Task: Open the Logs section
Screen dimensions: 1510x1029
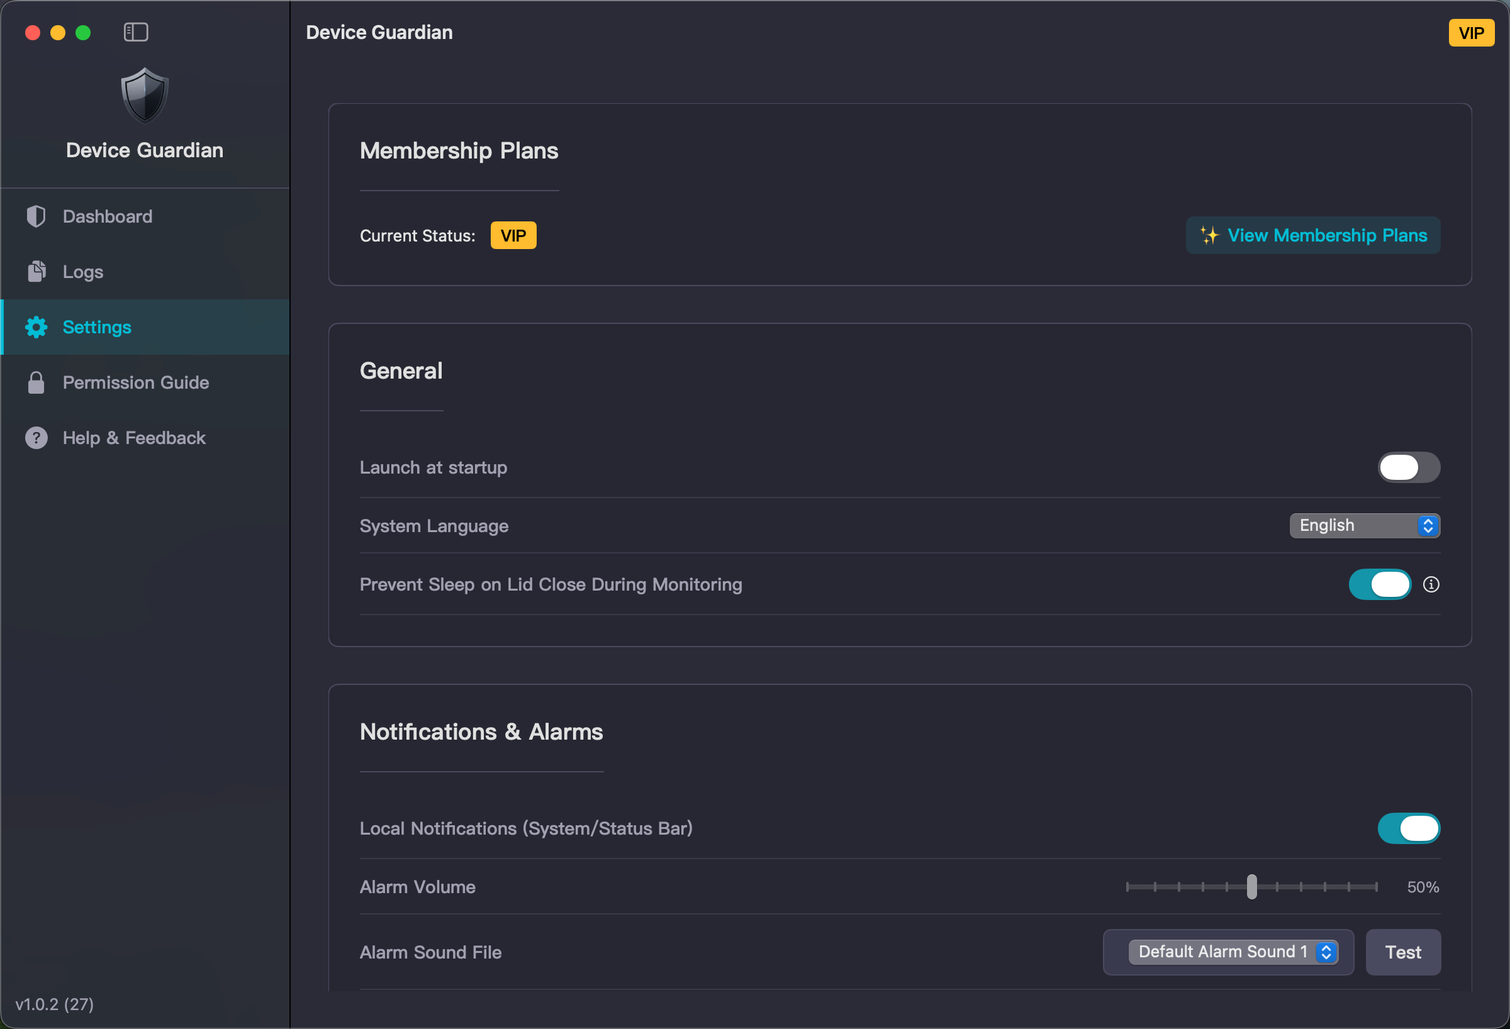Action: point(145,272)
